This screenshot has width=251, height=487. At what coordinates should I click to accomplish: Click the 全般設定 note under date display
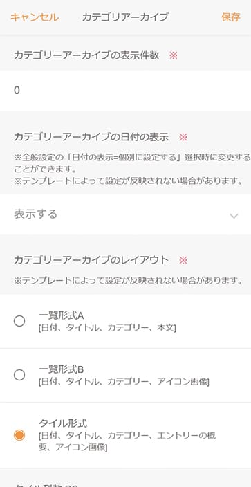[131, 163]
